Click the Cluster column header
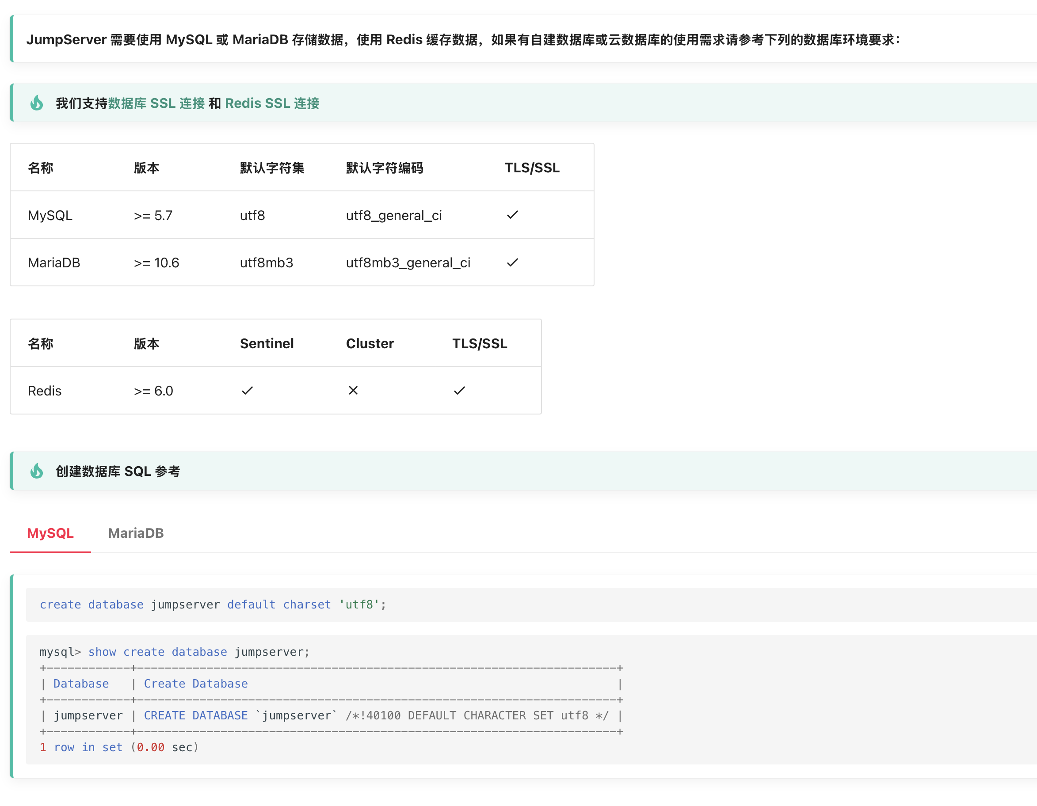 point(370,343)
